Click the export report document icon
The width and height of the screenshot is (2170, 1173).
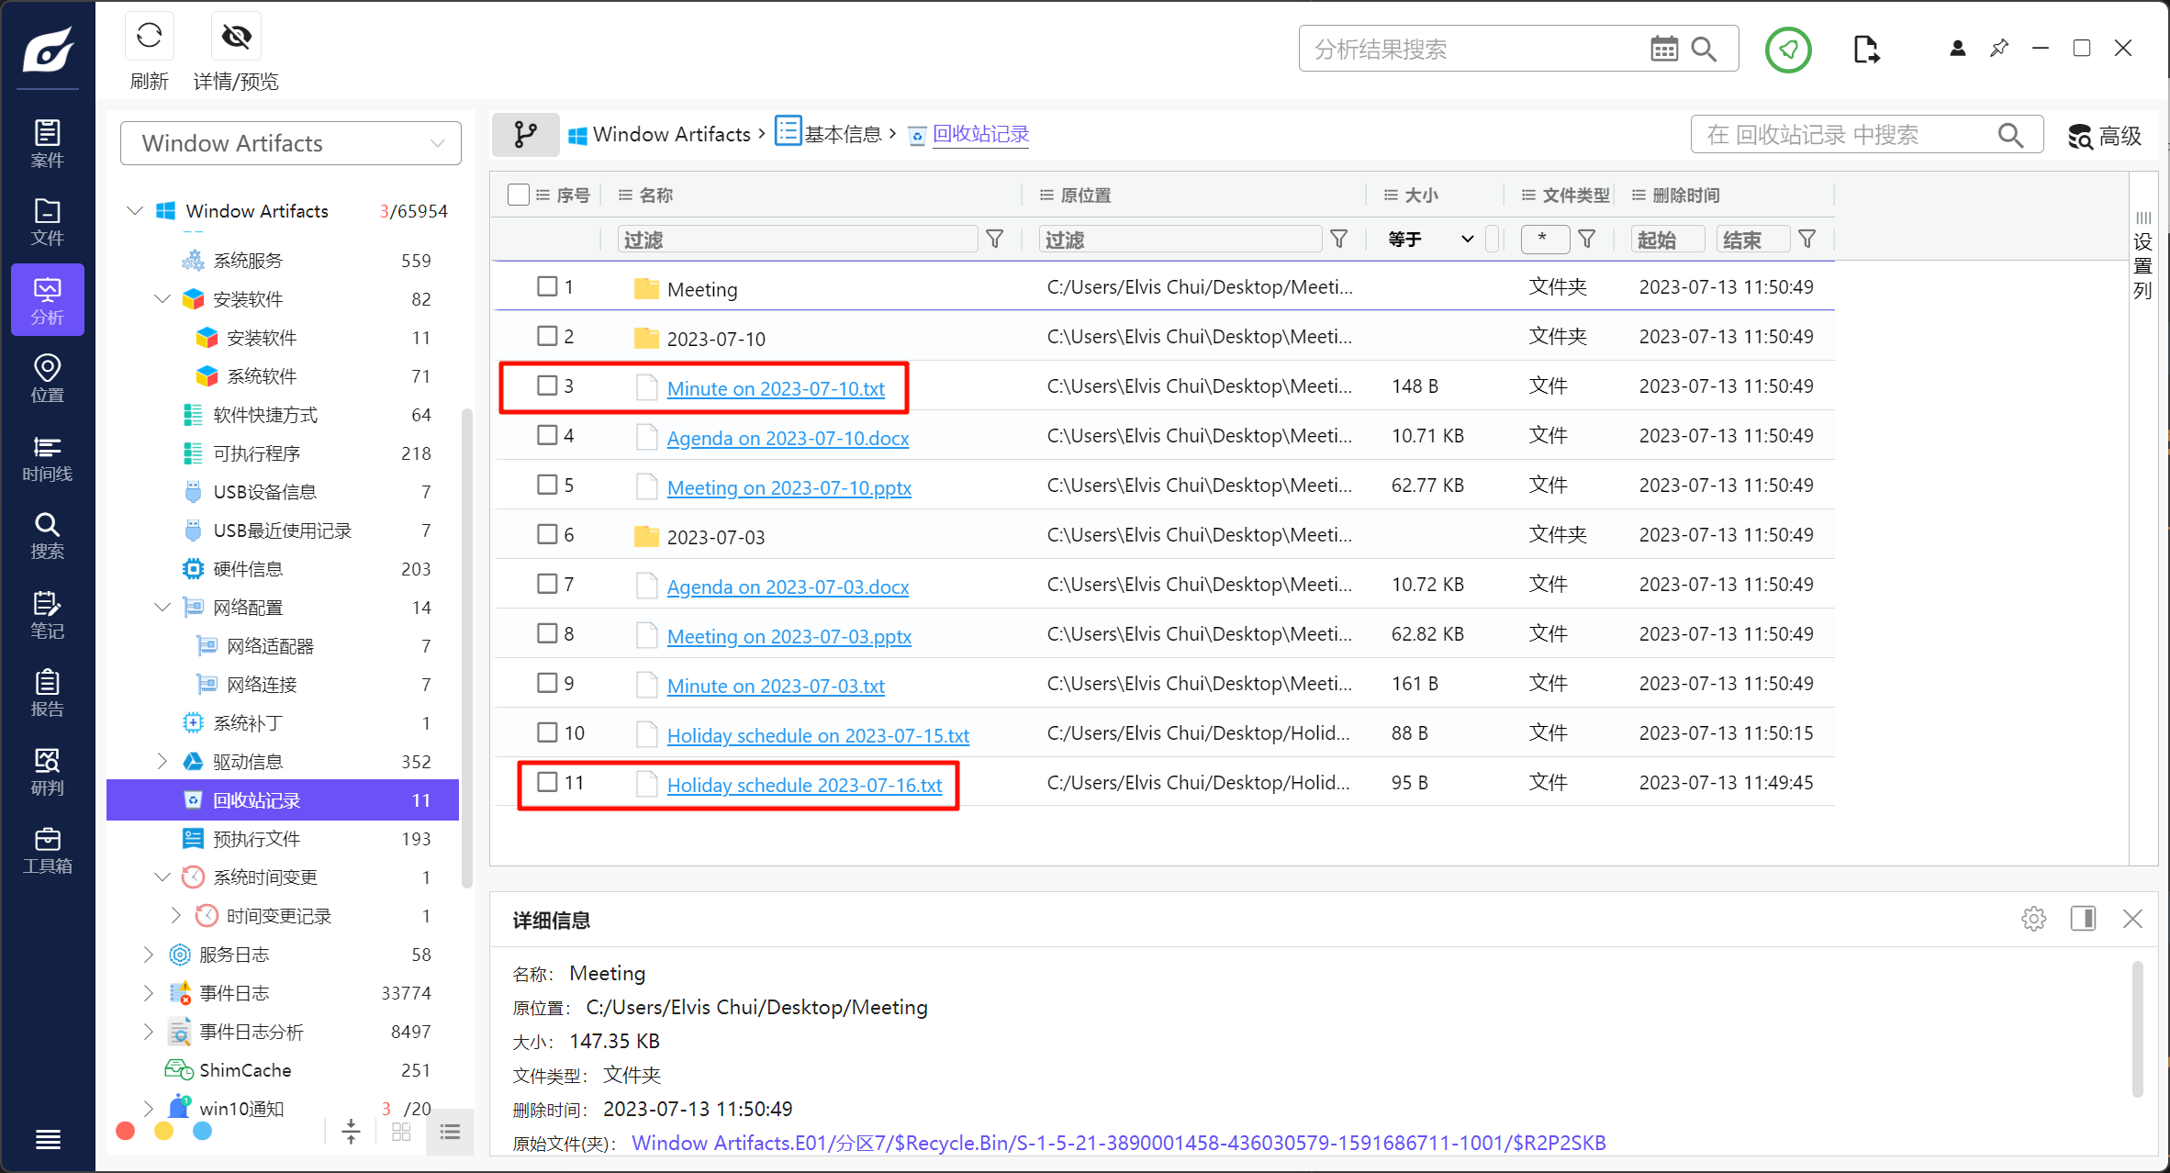click(x=1865, y=50)
